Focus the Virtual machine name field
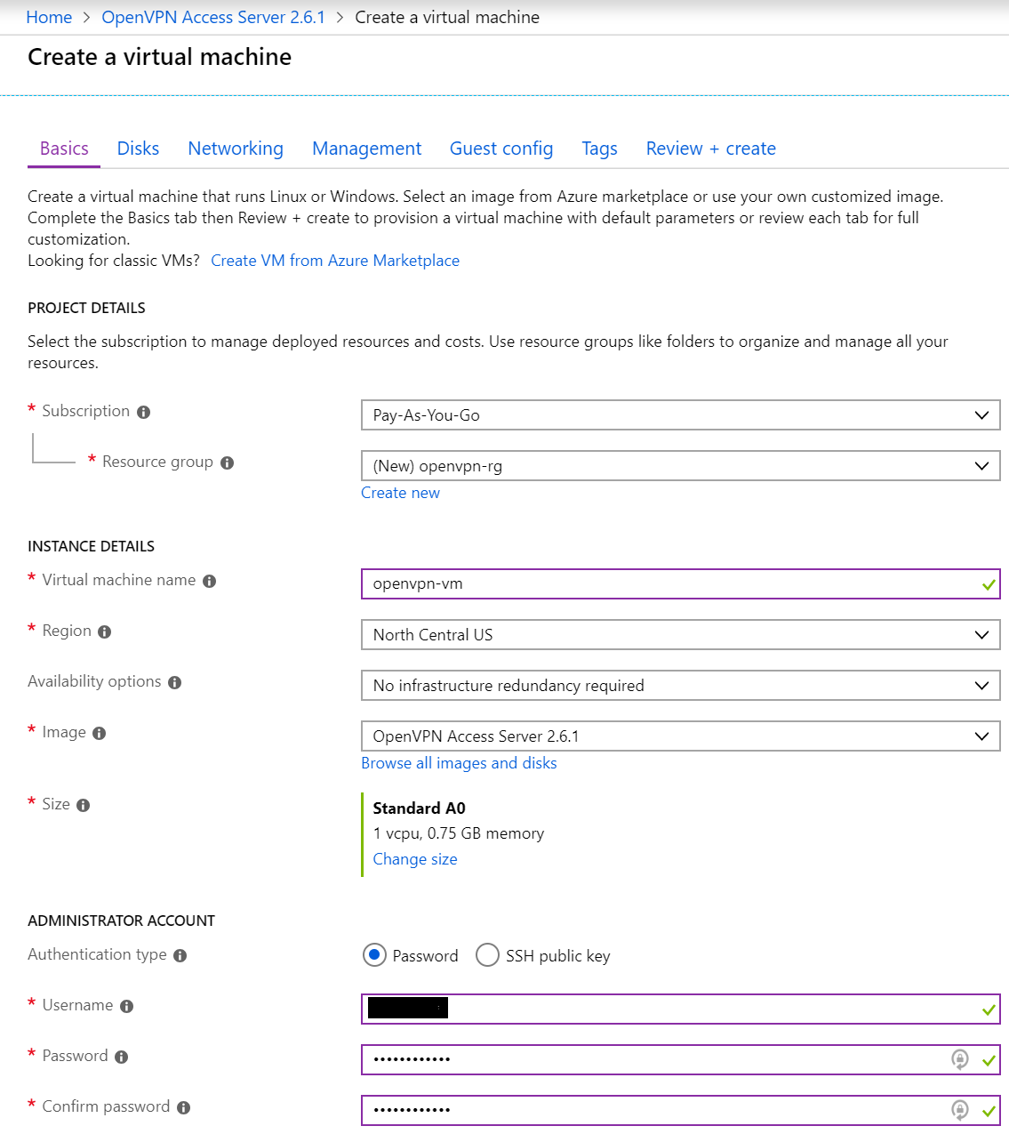Viewport: 1009px width, 1134px height. coord(681,584)
